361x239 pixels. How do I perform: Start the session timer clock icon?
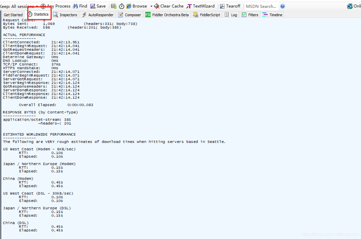coord(121,6)
